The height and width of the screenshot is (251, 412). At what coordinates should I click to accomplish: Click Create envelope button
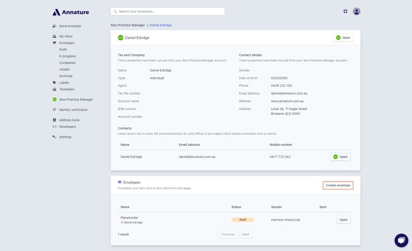[338, 185]
